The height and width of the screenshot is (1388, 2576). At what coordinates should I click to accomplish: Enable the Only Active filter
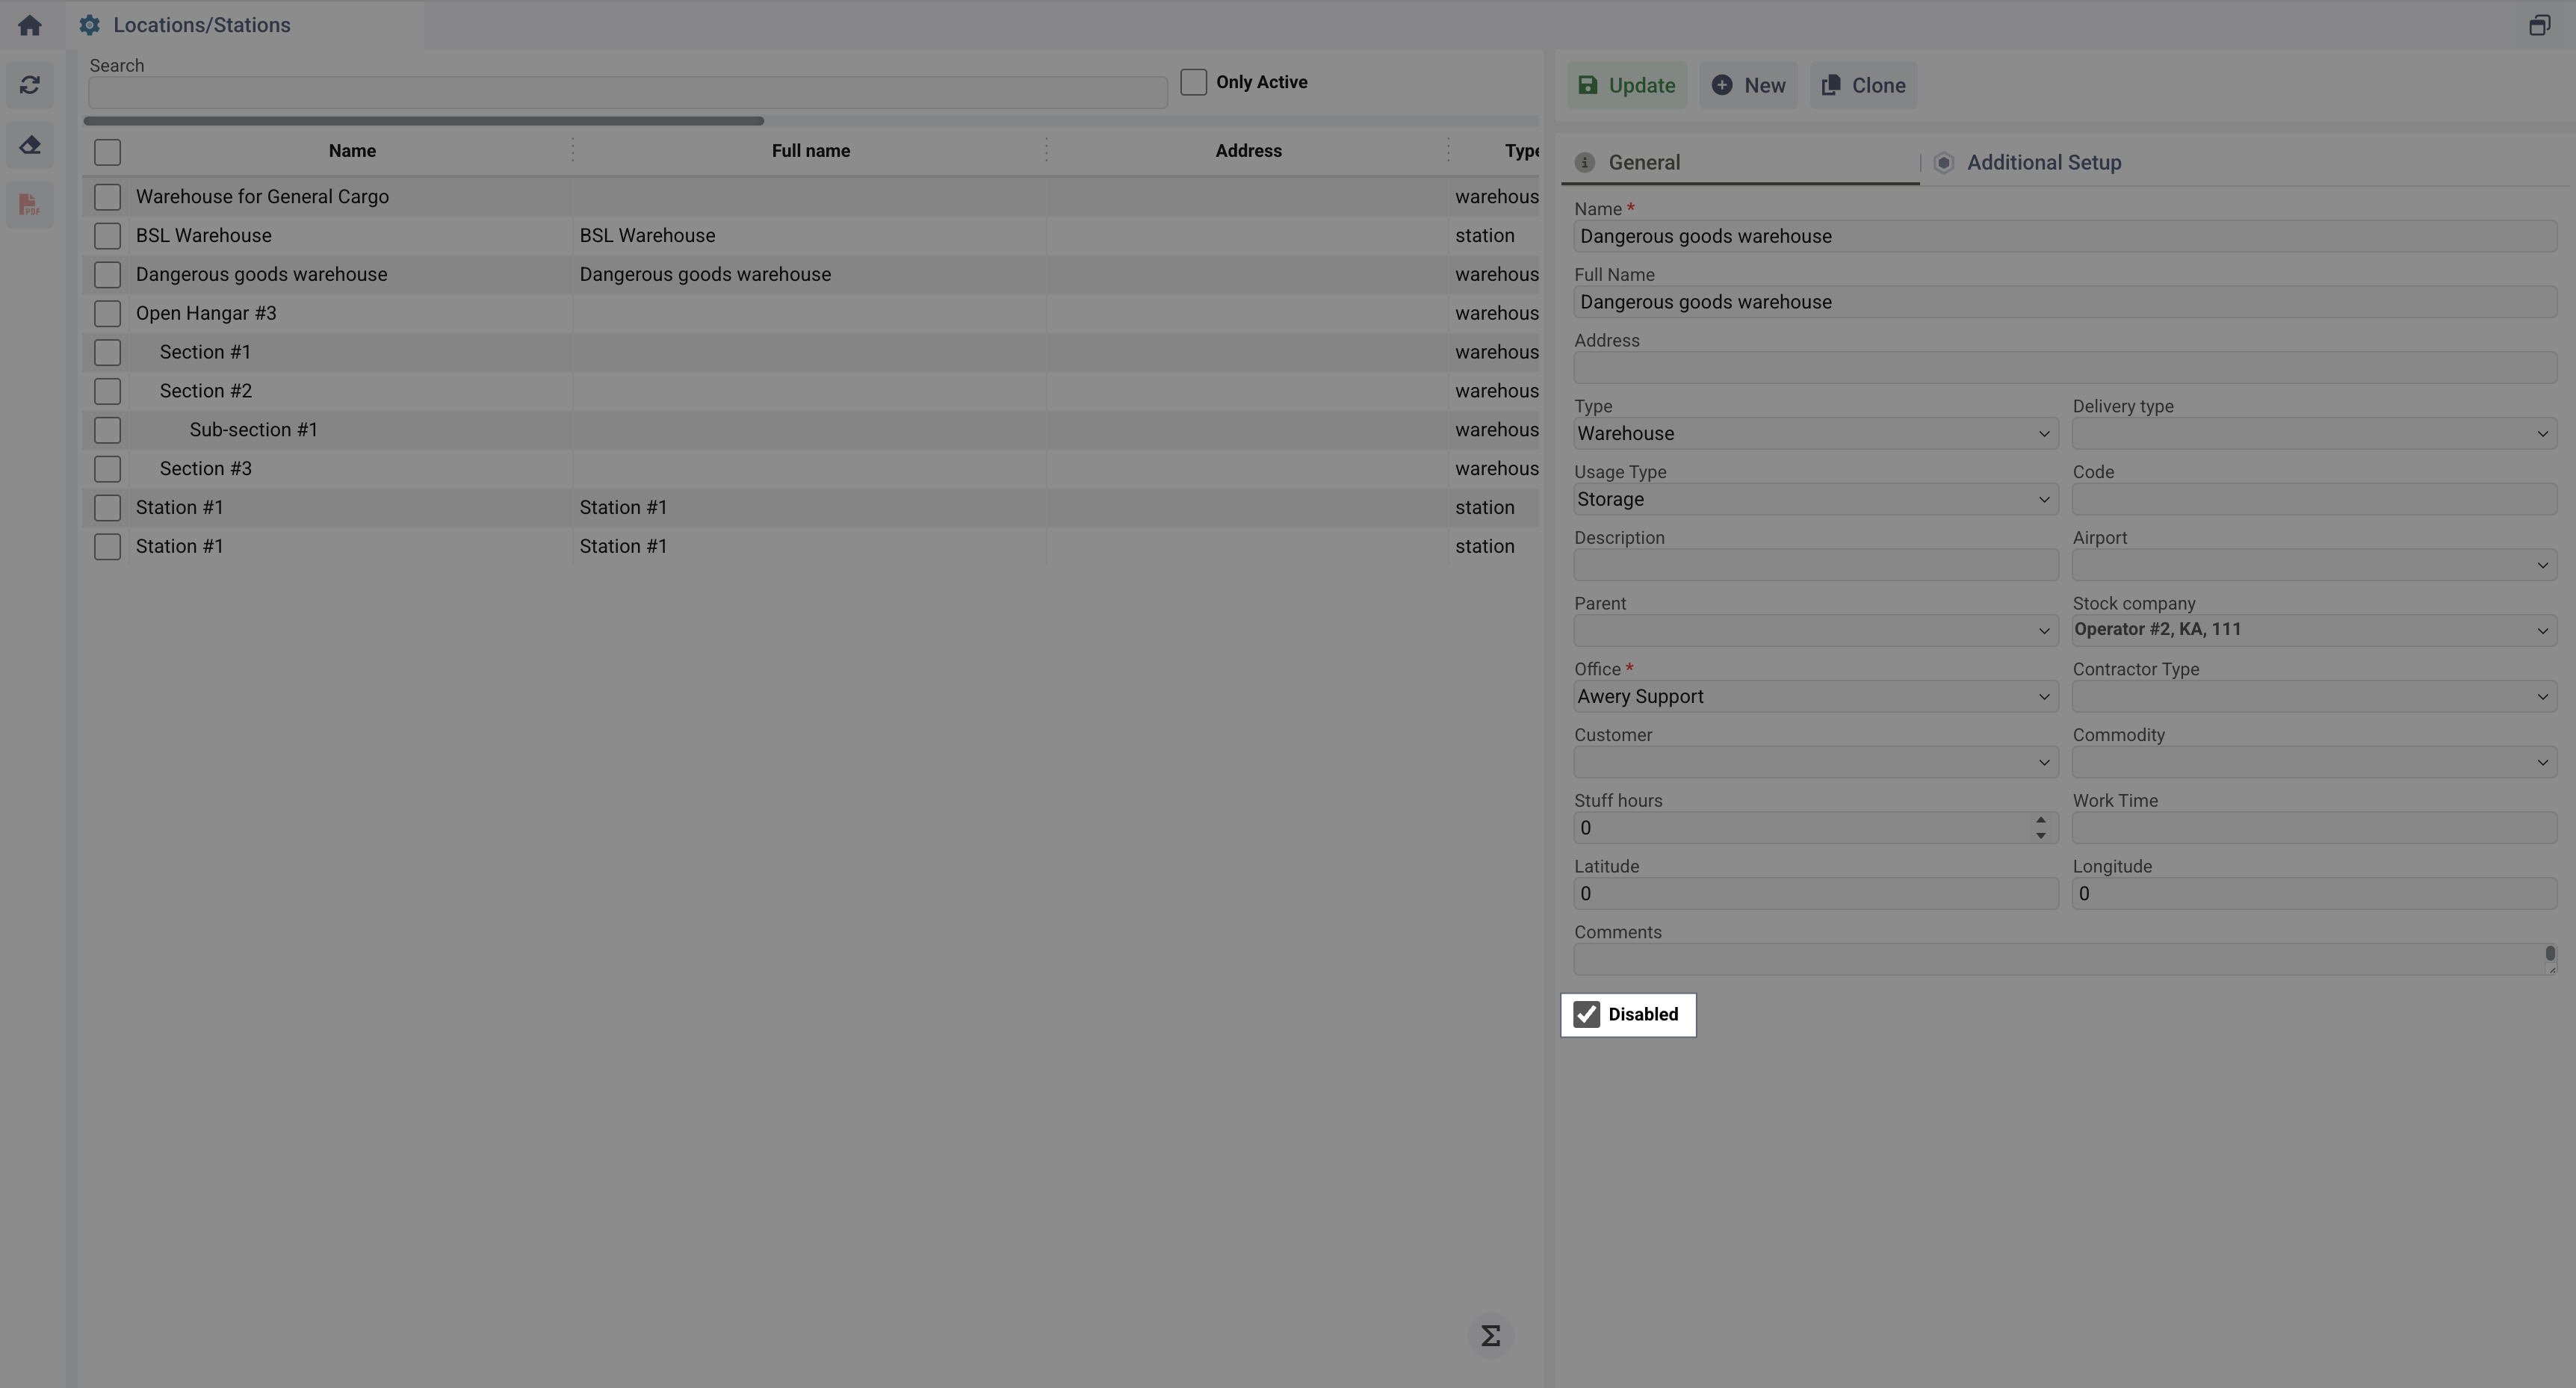click(1193, 82)
